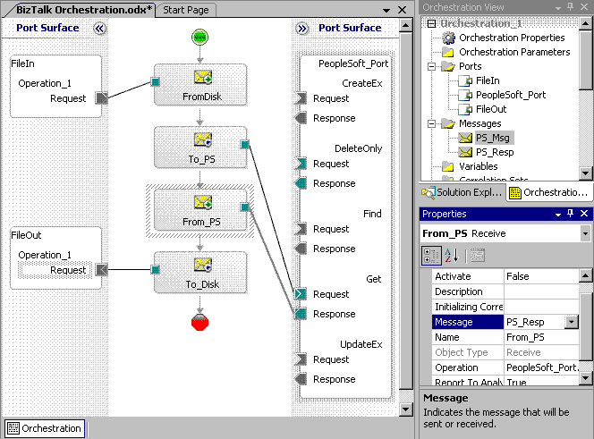Click FileIn port title
The height and width of the screenshot is (439, 594).
(x=22, y=63)
